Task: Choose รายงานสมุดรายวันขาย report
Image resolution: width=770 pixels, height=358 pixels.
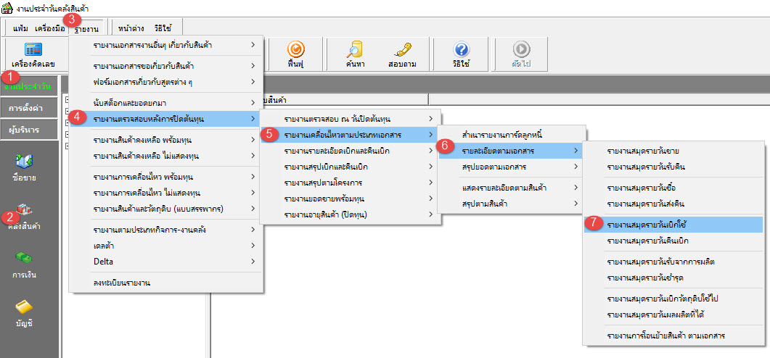Action: pyautogui.click(x=673, y=151)
